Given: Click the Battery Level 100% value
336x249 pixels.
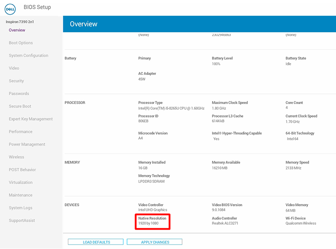Looking at the screenshot, I should 216,64.
